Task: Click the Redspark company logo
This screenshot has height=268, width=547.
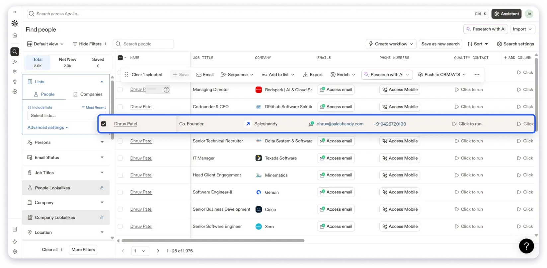Action: [x=259, y=90]
